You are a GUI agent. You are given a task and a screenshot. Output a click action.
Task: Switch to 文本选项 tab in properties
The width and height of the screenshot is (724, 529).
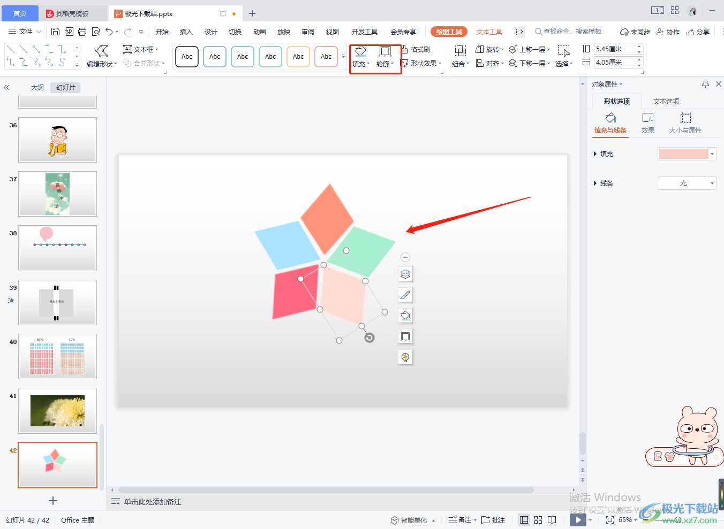[x=666, y=101]
